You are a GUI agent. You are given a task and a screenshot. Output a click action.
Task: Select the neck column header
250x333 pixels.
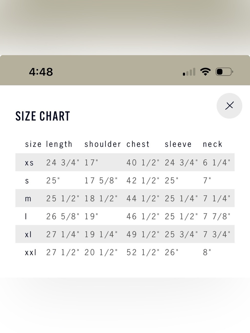[x=212, y=144]
